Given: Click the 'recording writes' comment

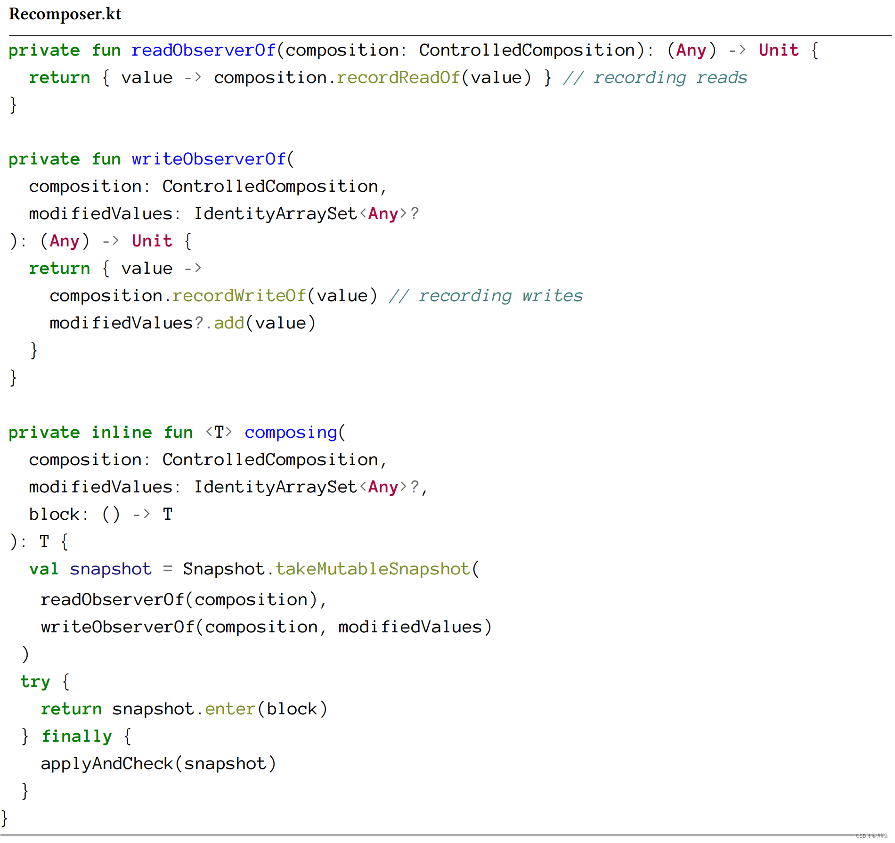Looking at the screenshot, I should (486, 295).
